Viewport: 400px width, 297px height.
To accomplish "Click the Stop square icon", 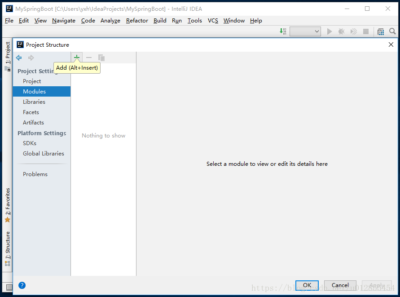I will tap(366, 31).
